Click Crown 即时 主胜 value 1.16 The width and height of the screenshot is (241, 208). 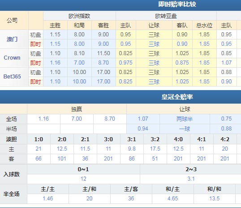click(x=55, y=63)
